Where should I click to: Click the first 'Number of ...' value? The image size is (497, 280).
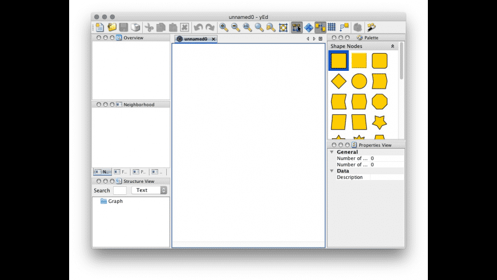point(387,158)
